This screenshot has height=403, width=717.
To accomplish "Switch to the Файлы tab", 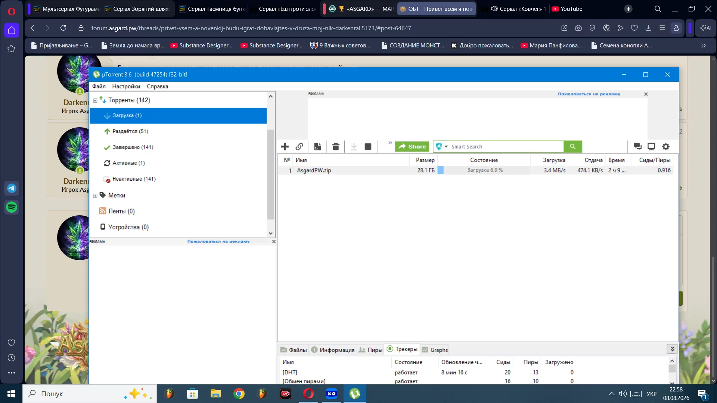I will (294, 350).
